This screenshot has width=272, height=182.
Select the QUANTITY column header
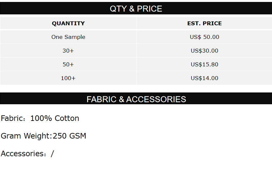click(x=68, y=24)
